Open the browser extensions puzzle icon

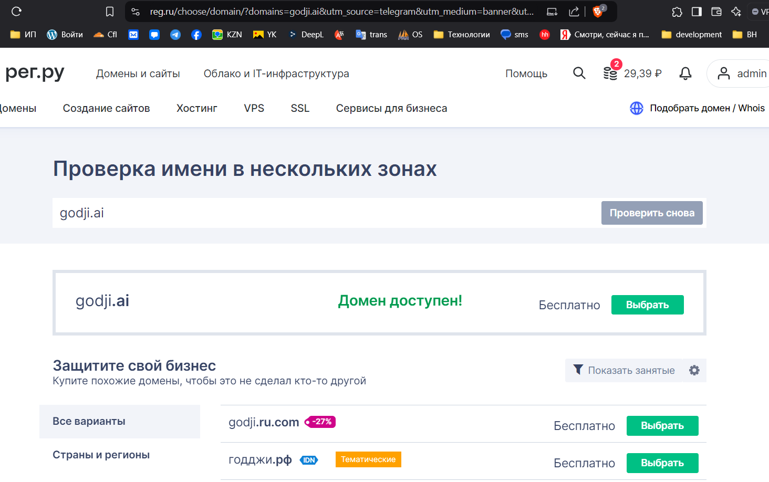(x=677, y=12)
